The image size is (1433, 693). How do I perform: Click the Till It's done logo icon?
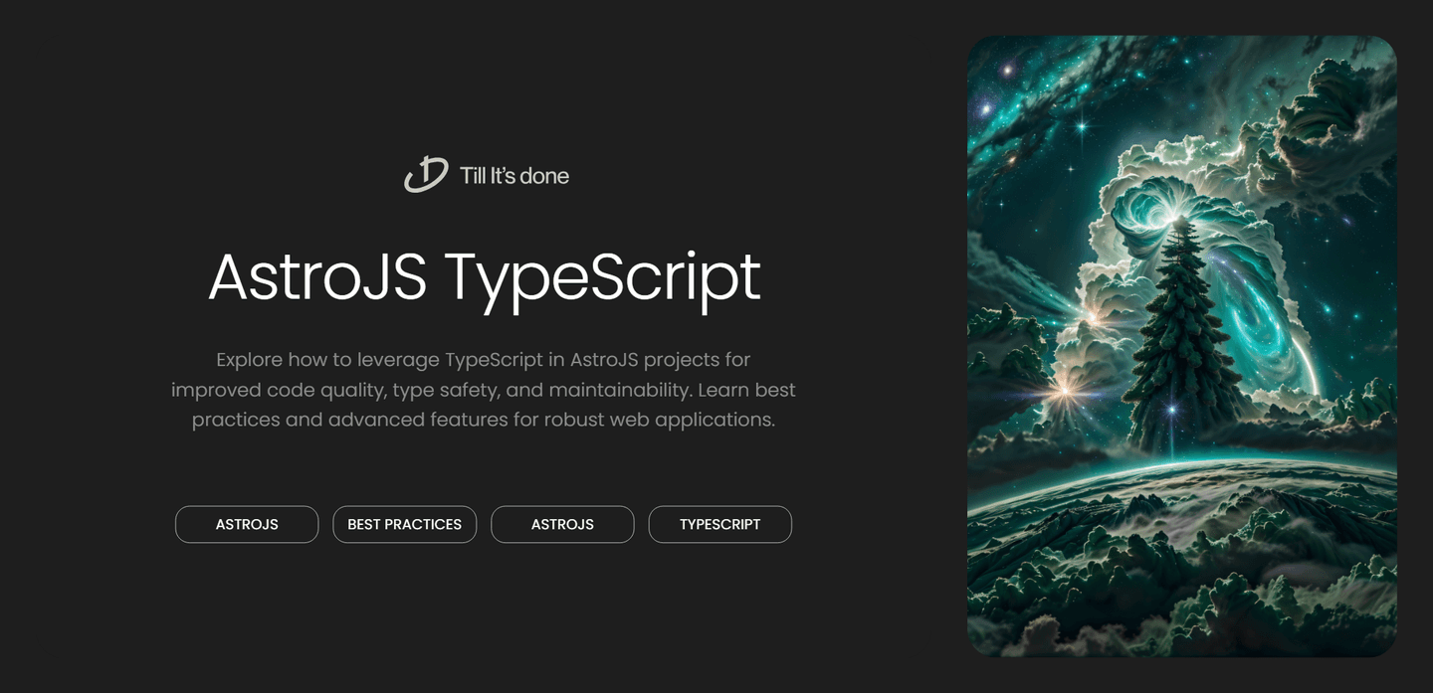(426, 175)
